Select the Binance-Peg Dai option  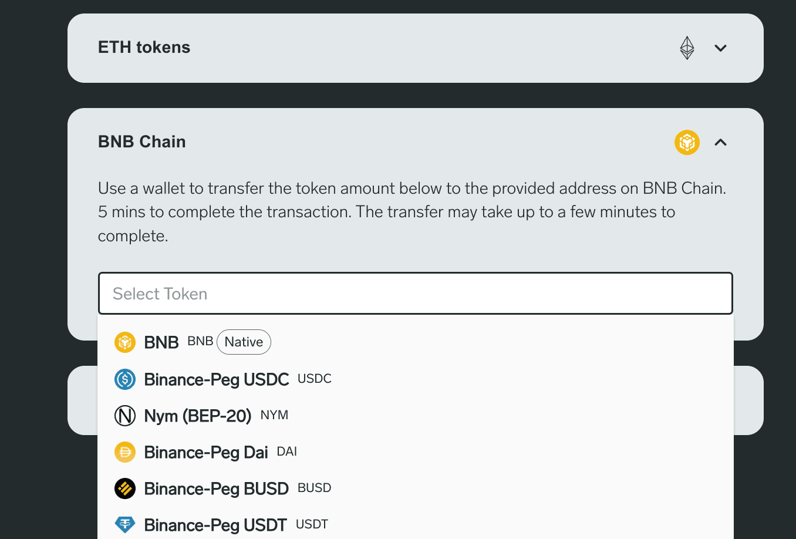click(206, 452)
